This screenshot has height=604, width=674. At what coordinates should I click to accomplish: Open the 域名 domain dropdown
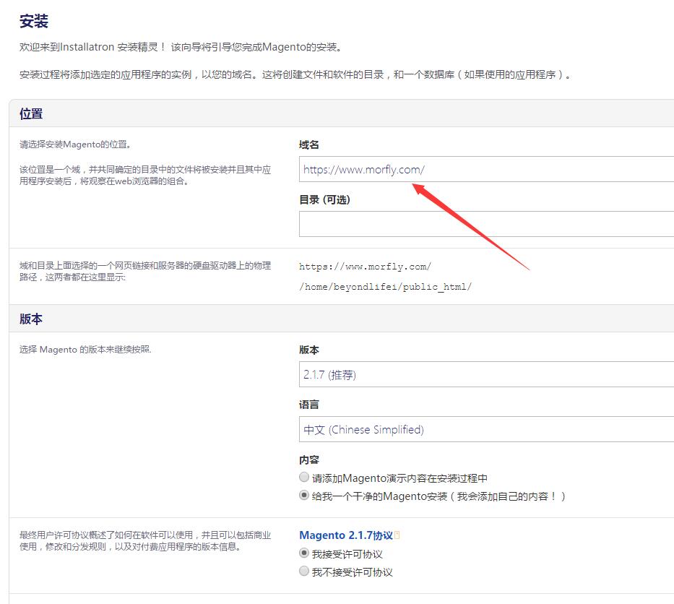pyautogui.click(x=487, y=169)
